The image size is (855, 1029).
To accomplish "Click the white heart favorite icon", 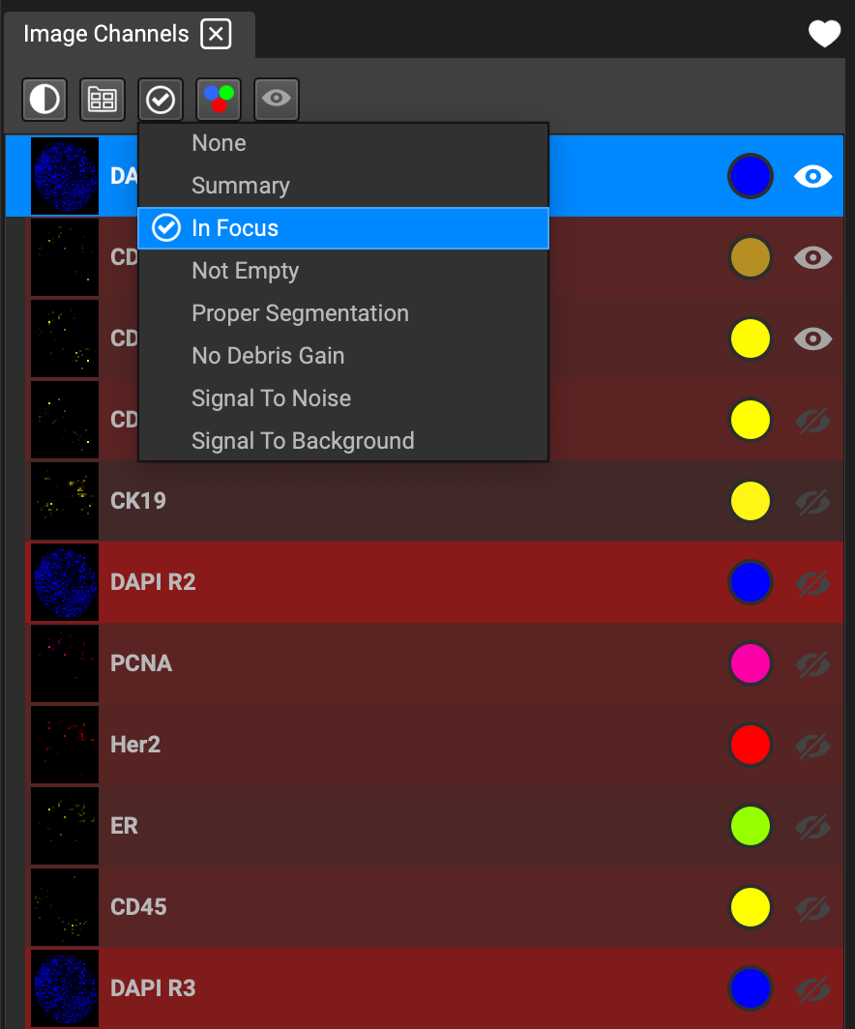I will (x=824, y=34).
